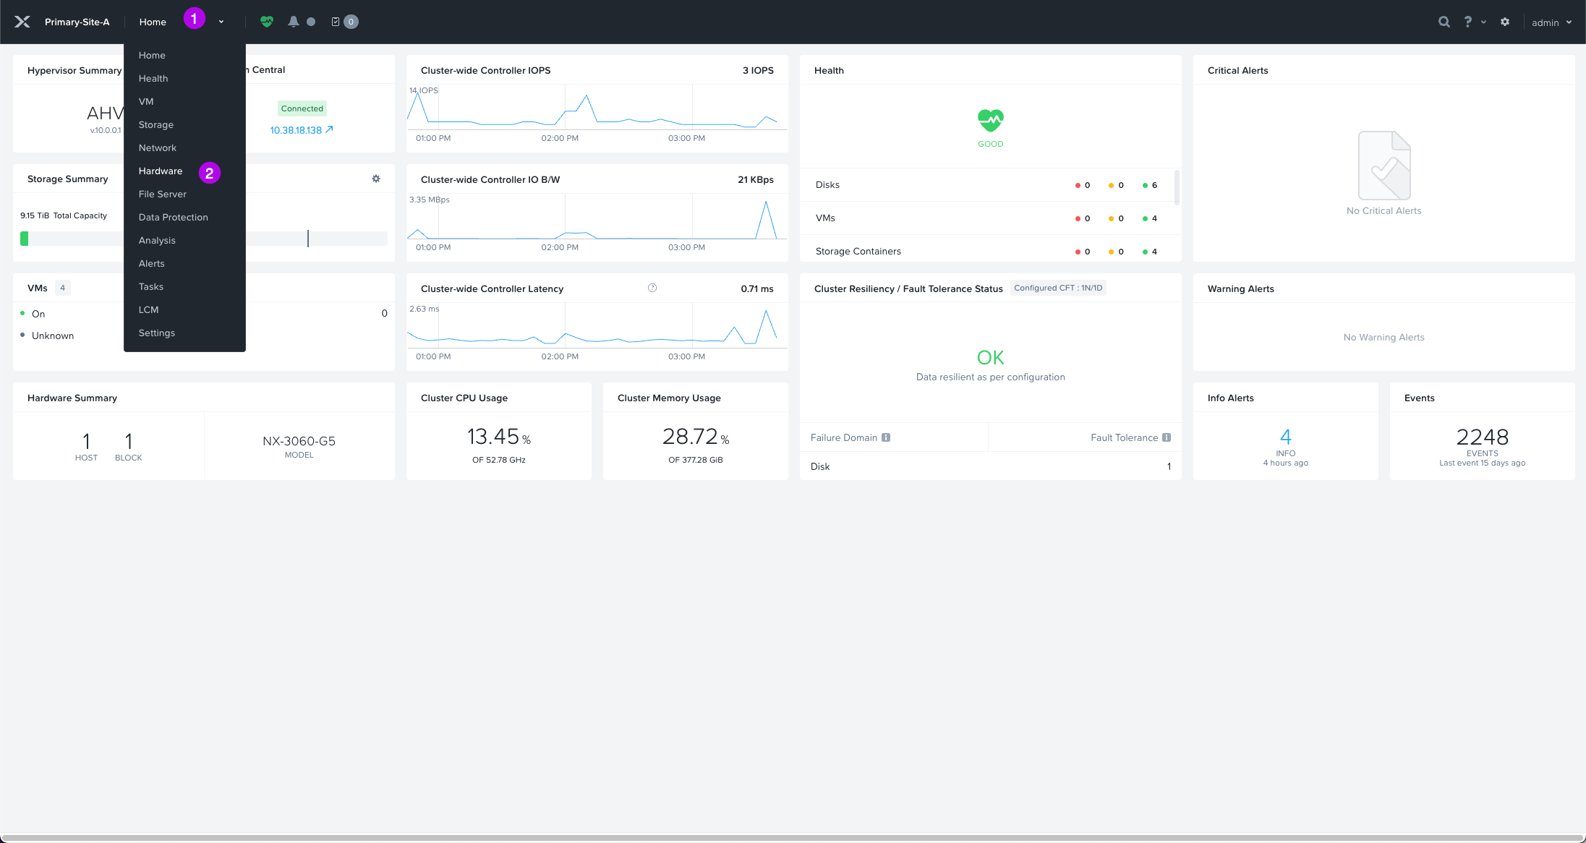Click the Connected status badge
The width and height of the screenshot is (1586, 843).
tap(302, 108)
